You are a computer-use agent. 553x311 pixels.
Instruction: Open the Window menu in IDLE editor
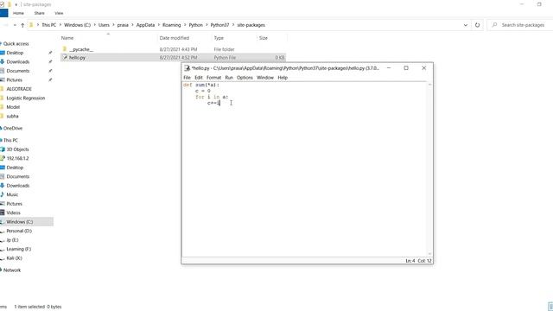[x=265, y=78]
